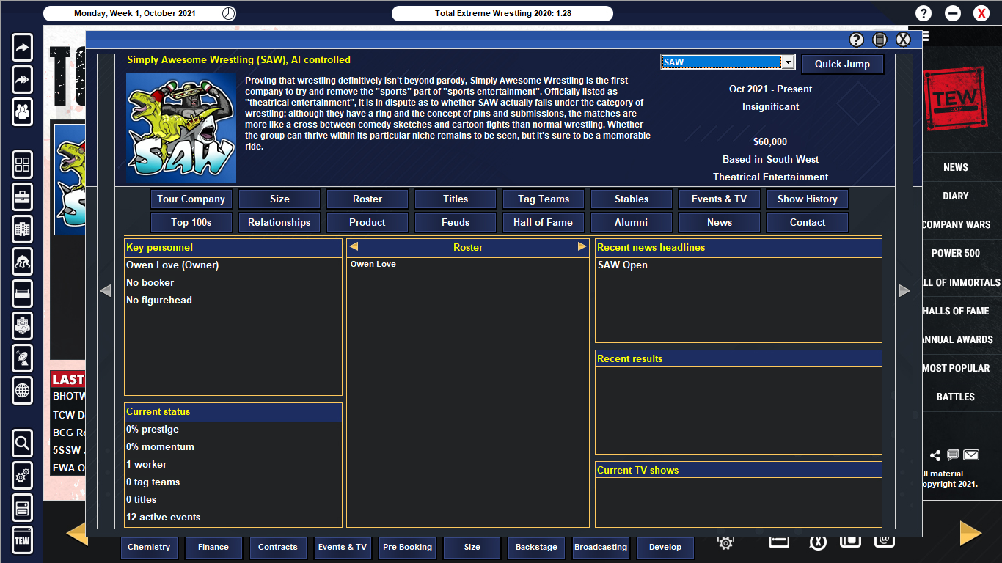Click the email envelope icon near All material

tap(970, 455)
